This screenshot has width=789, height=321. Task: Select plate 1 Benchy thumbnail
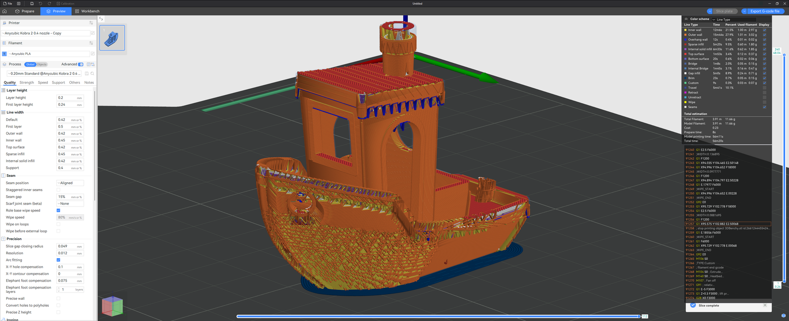(x=112, y=38)
